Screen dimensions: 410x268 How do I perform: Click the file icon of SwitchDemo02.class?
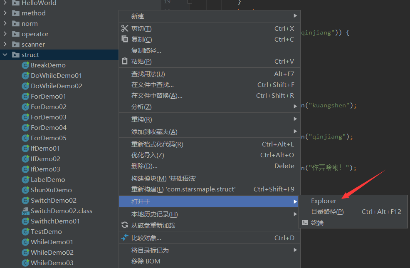(x=25, y=211)
